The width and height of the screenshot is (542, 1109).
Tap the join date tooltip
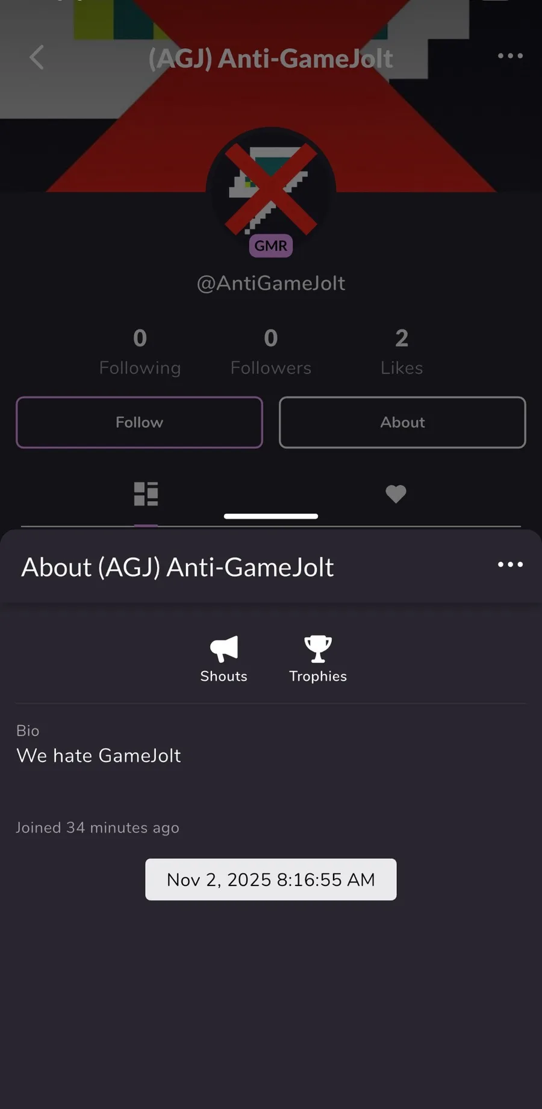(271, 879)
